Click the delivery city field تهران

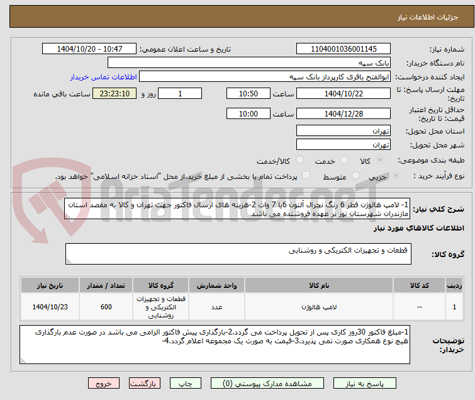344,145
